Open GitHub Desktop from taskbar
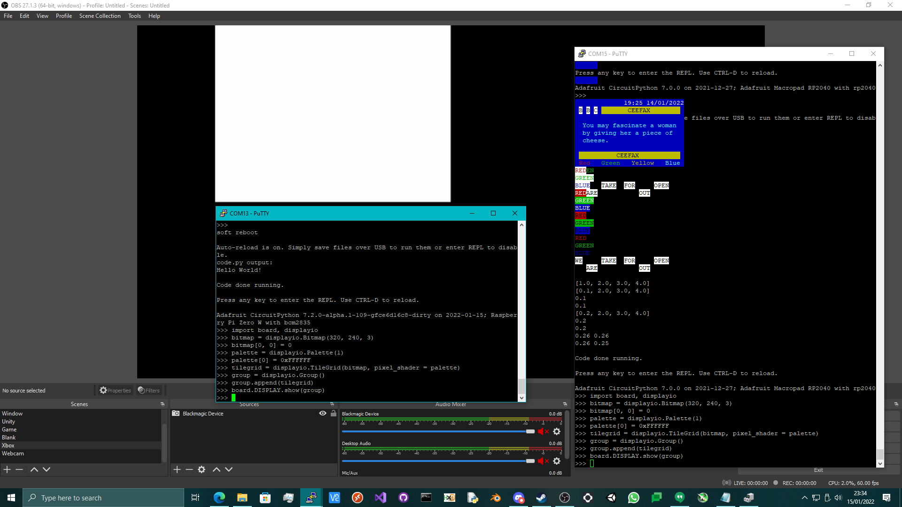This screenshot has width=902, height=507. pos(404,498)
